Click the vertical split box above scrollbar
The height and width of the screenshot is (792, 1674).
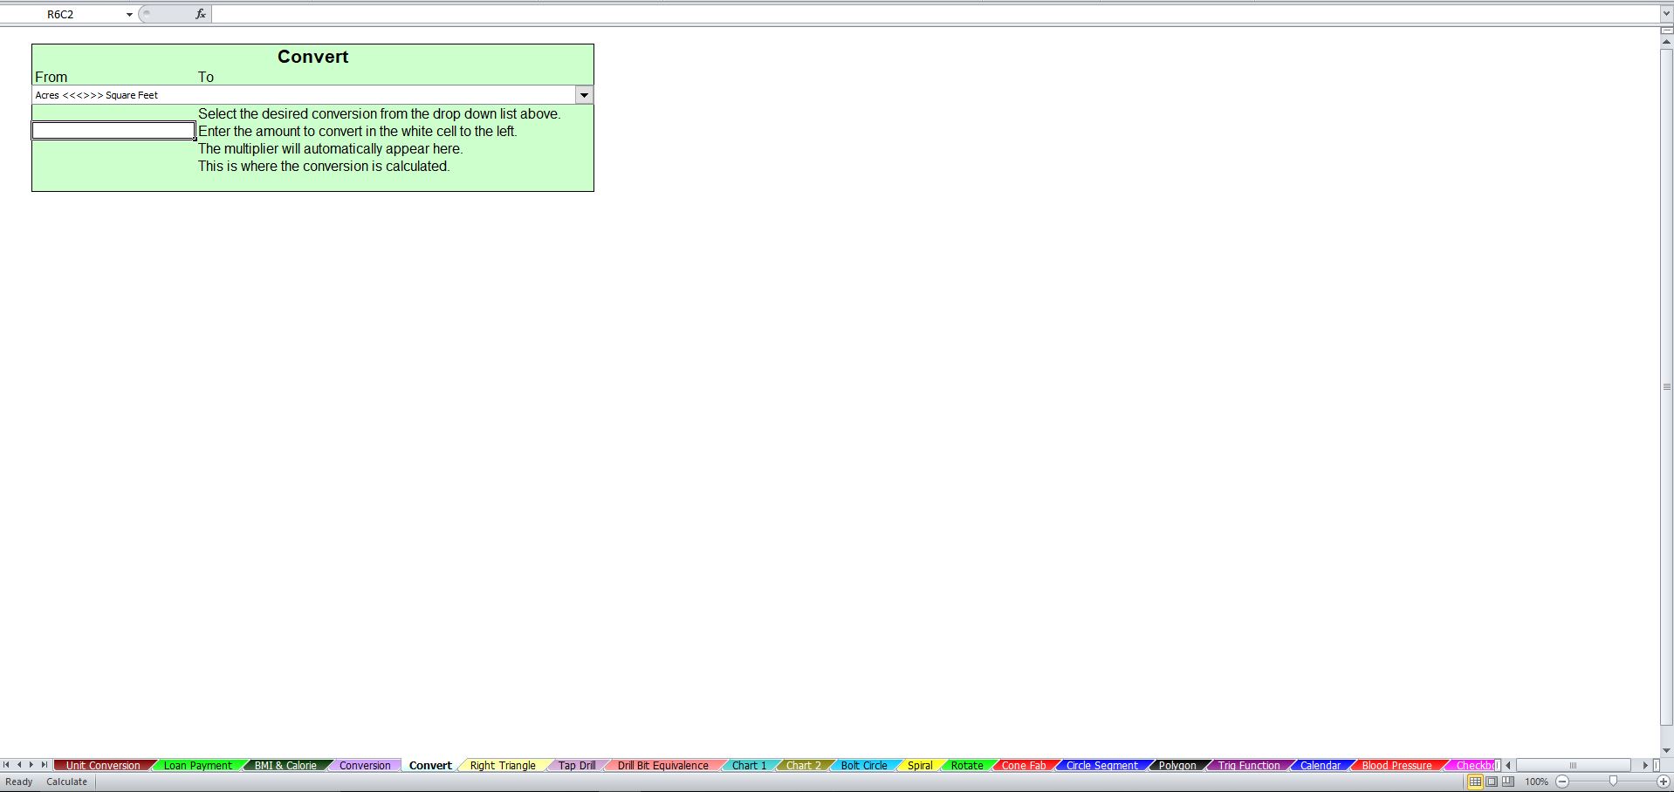1667,31
